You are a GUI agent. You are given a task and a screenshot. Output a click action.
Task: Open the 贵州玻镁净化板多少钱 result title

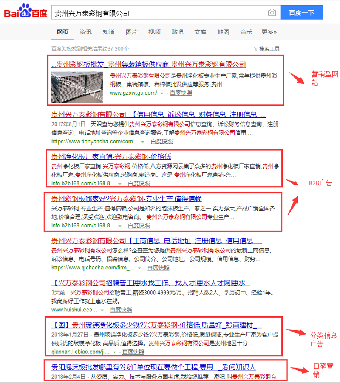[156, 325]
